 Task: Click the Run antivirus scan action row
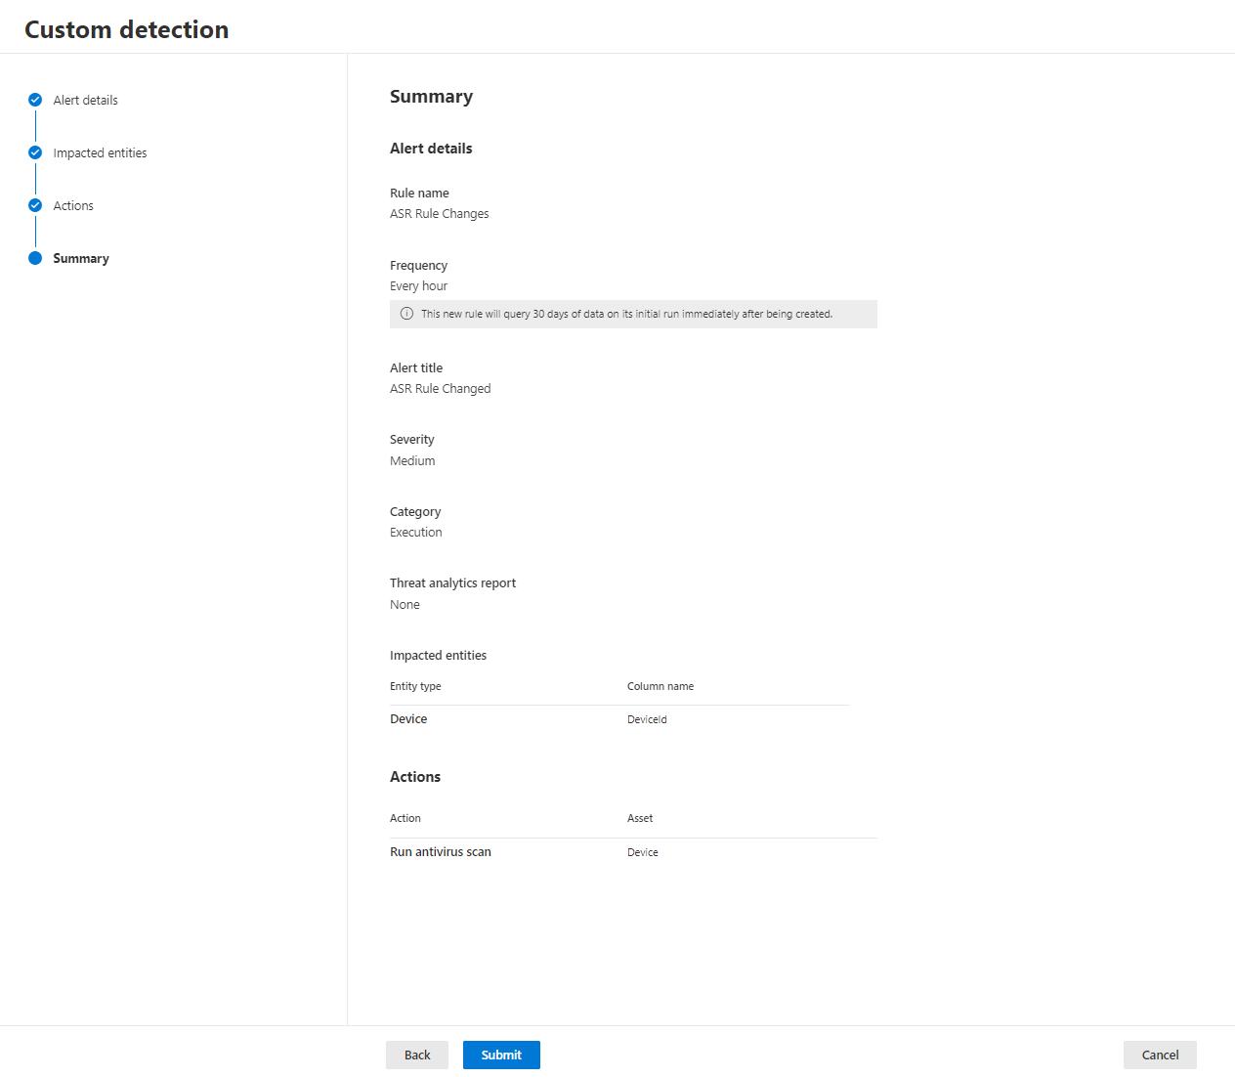440,851
